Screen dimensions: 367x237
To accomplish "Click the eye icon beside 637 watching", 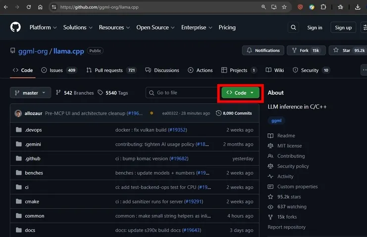I will point(270,207).
